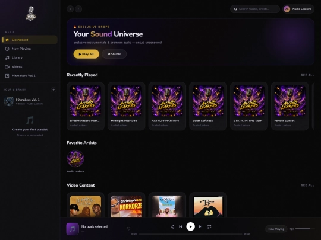Open the Dreamchasers Instr... track card
321x240 pixels.
pos(86,106)
